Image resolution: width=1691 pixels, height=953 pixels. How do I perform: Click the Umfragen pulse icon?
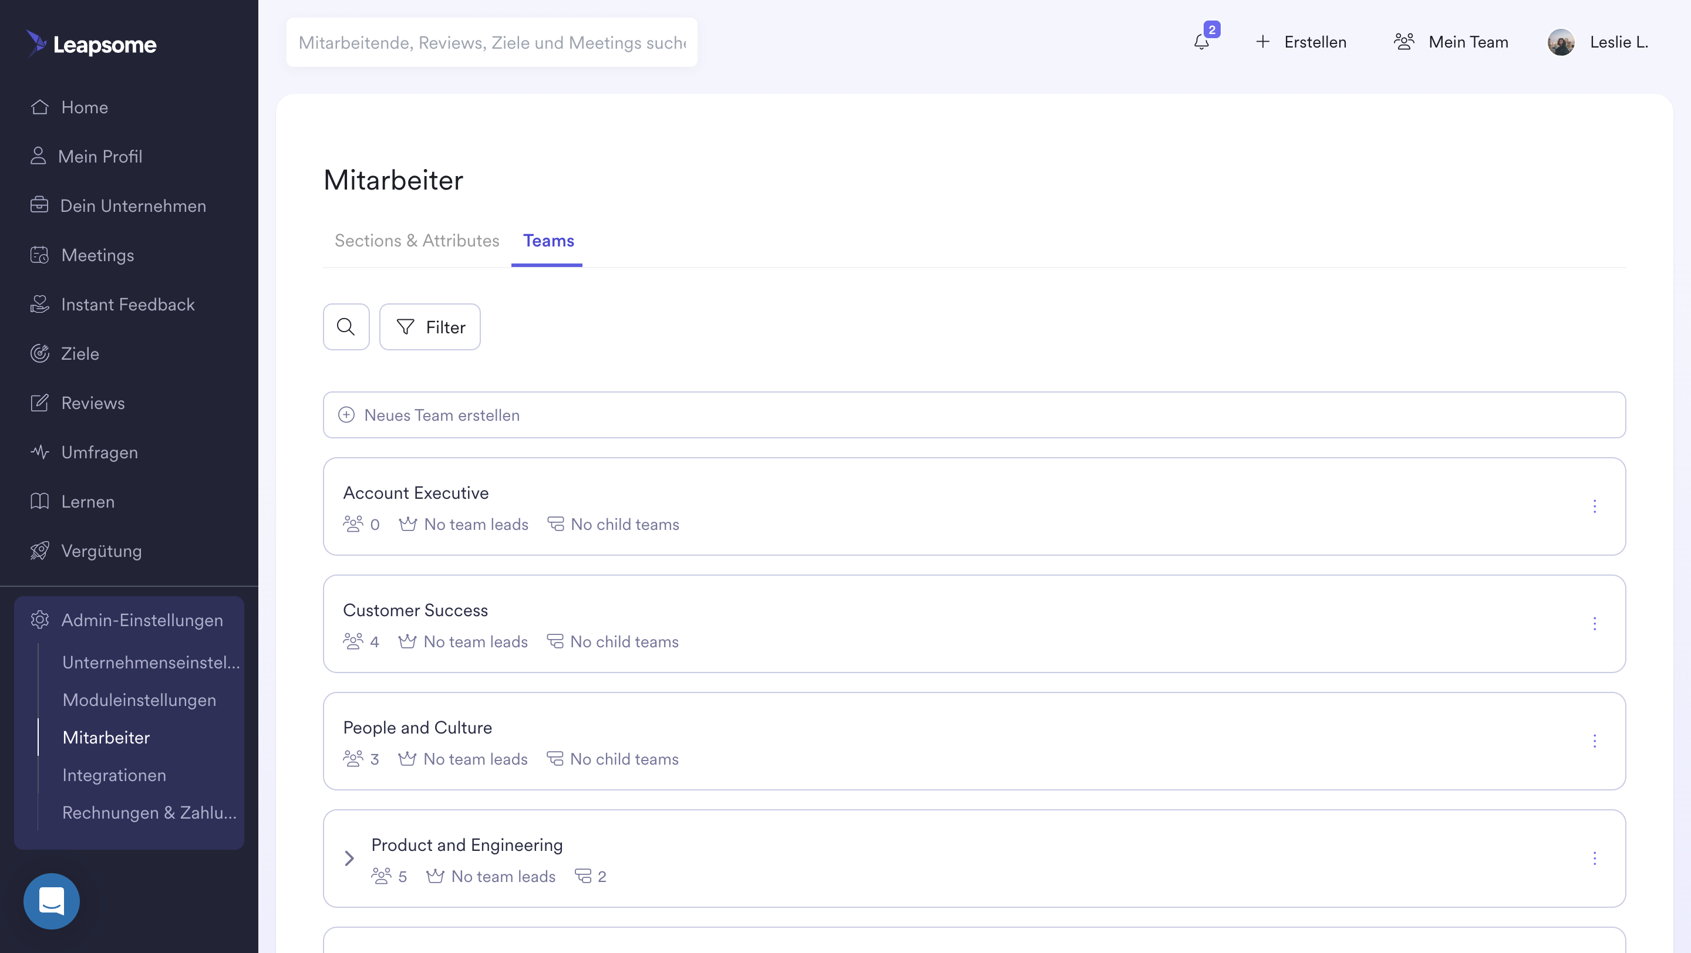pos(39,451)
